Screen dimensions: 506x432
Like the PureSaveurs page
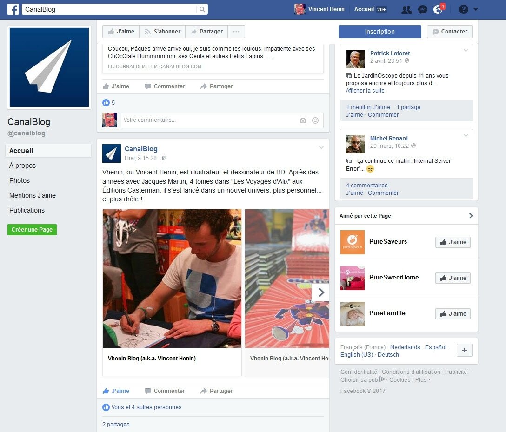453,242
